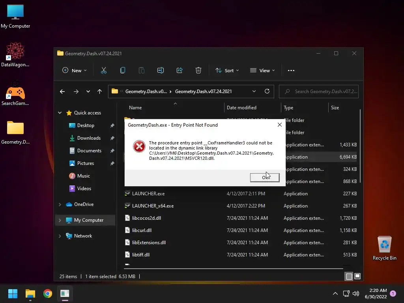
Task: Open Pictures in Quick access
Action: click(86, 163)
